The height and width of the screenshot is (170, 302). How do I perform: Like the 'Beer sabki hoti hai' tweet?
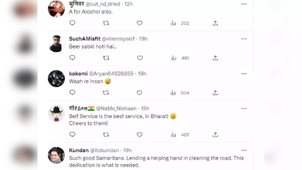point(140,58)
